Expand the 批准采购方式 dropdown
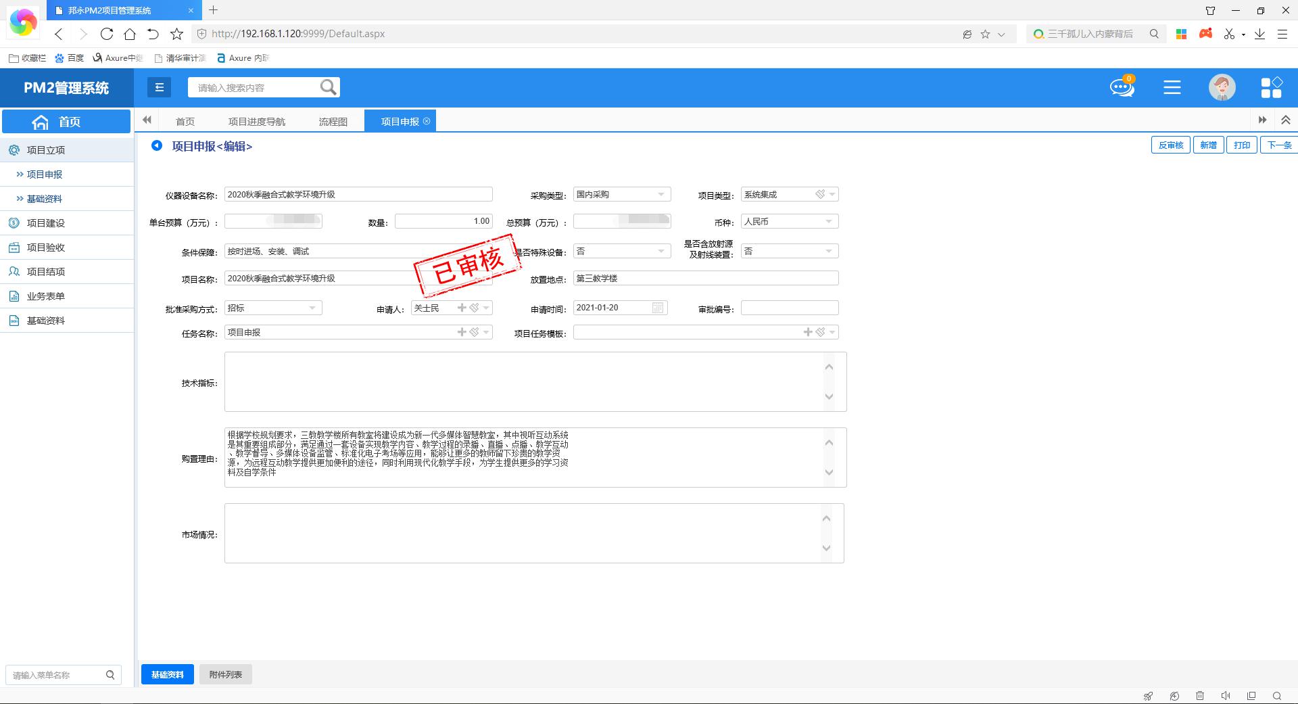The height and width of the screenshot is (704, 1298). click(x=312, y=308)
